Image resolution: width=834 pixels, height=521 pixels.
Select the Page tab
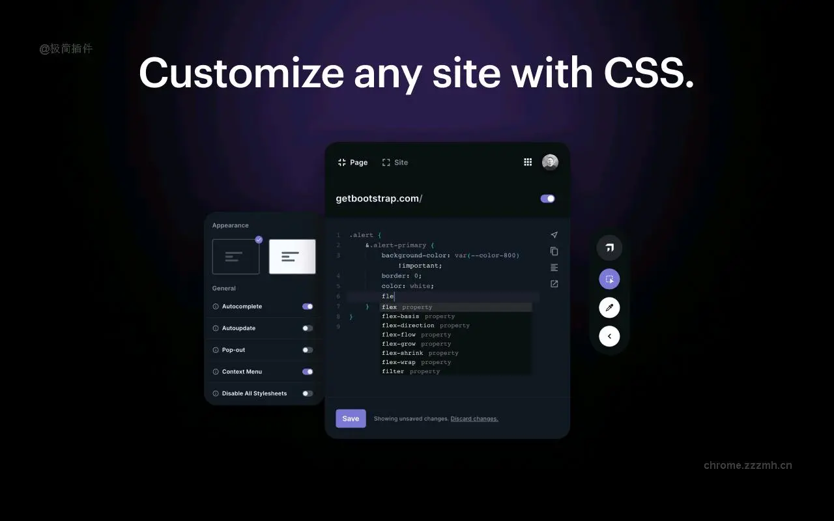(x=352, y=162)
